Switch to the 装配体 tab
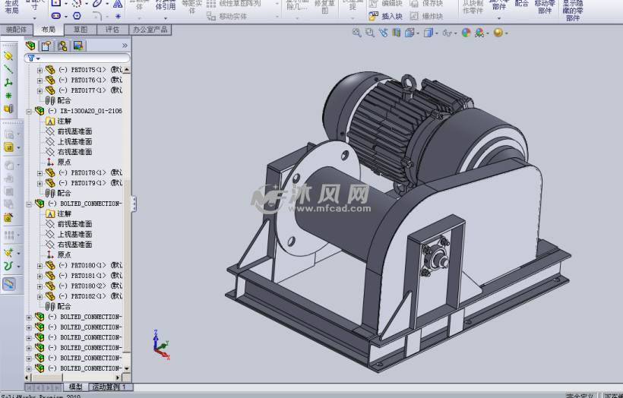Viewport: 623px width, 398px height. point(16,30)
